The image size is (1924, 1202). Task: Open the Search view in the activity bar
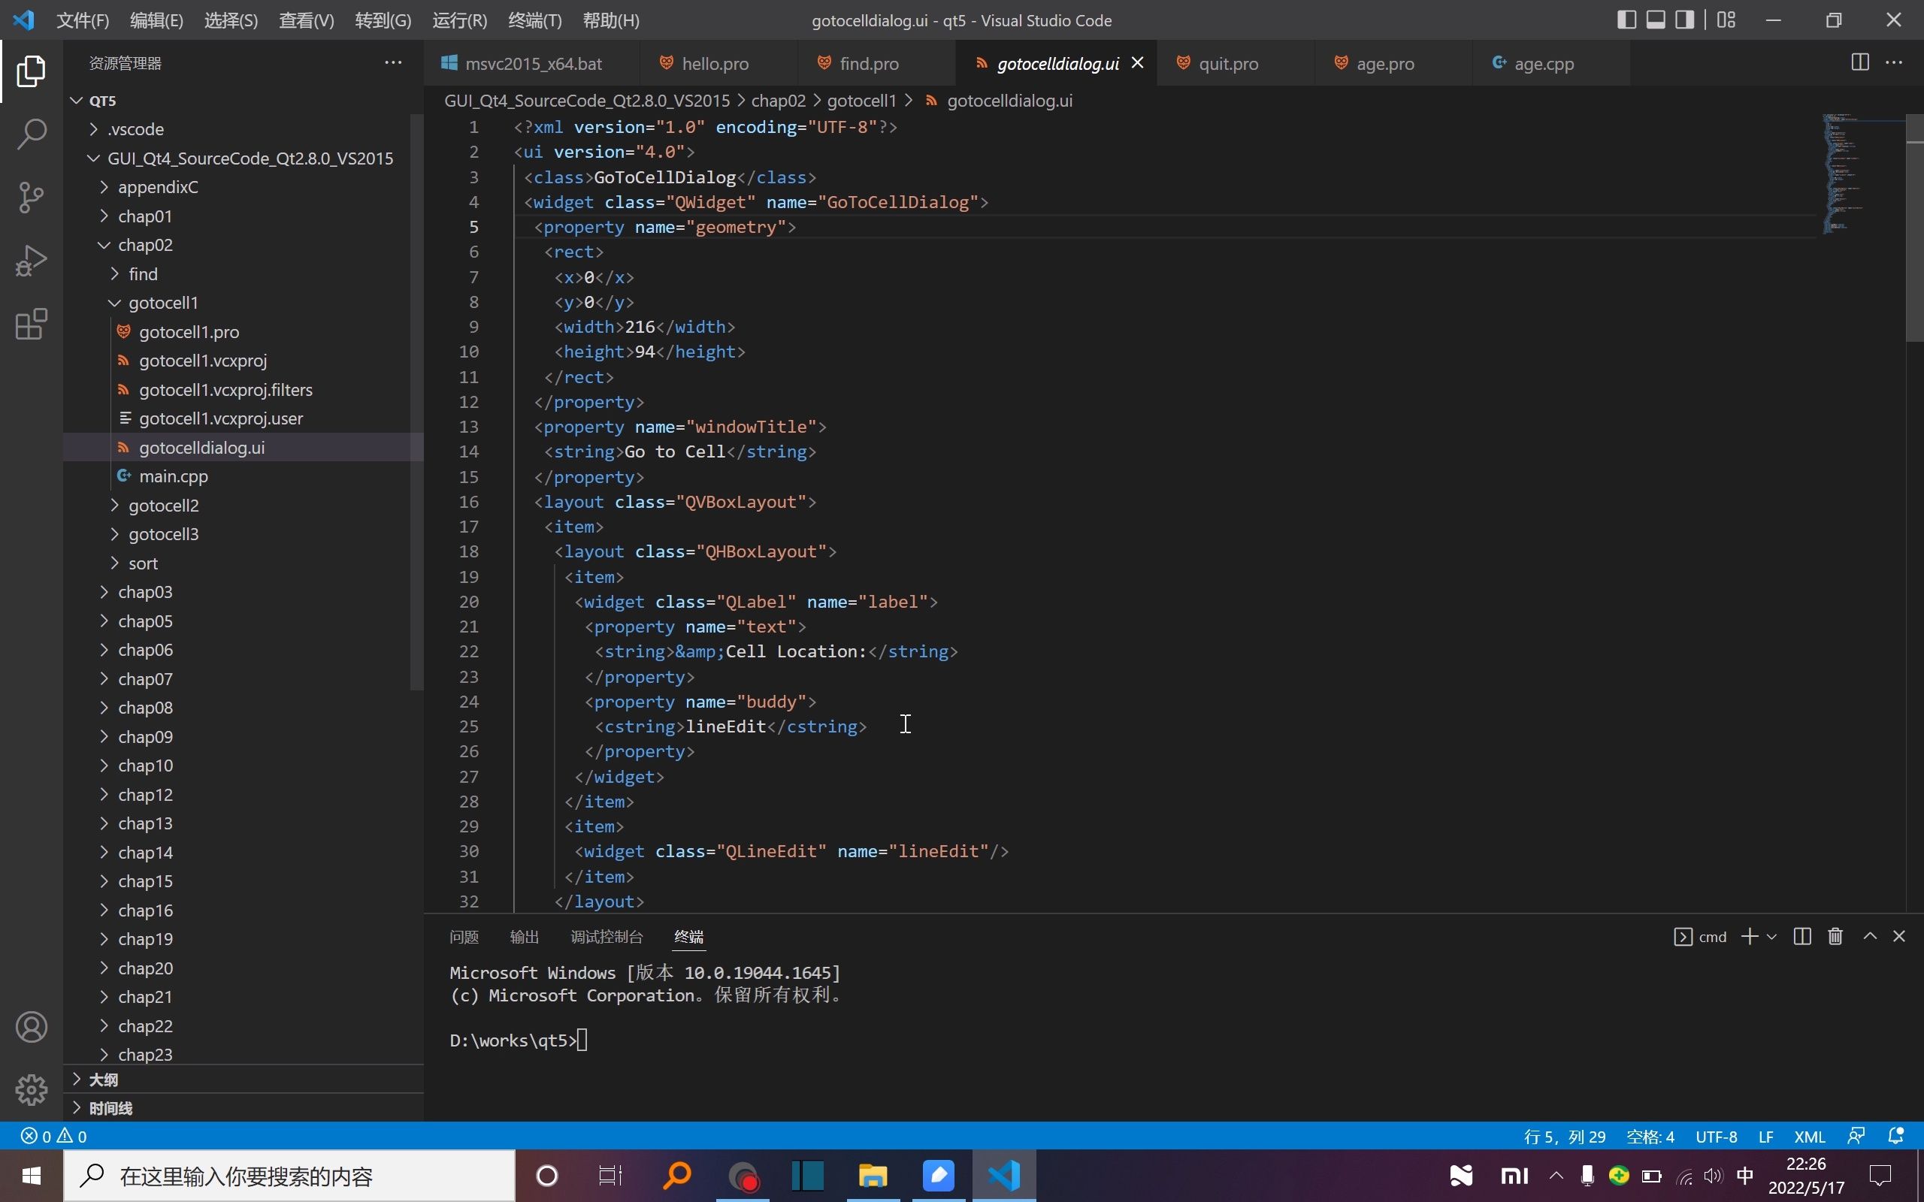[30, 134]
